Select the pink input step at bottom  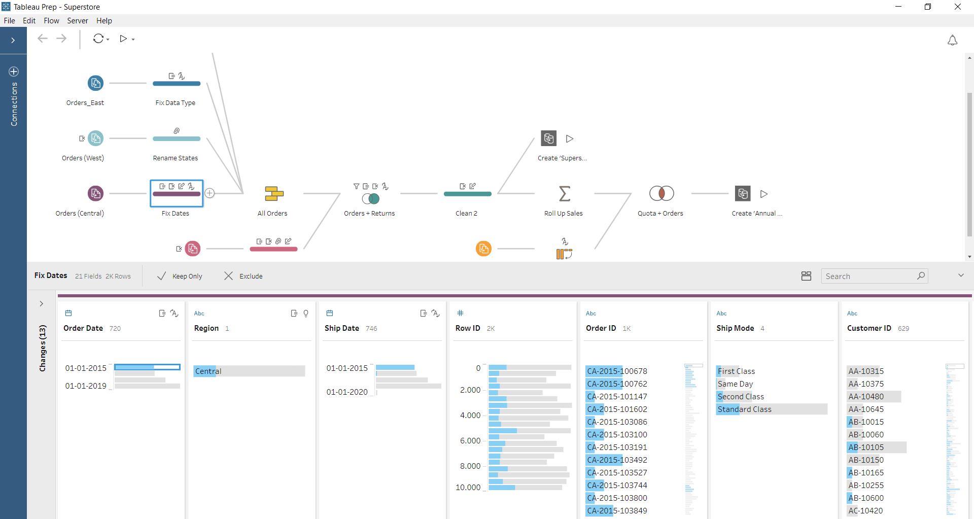(192, 249)
